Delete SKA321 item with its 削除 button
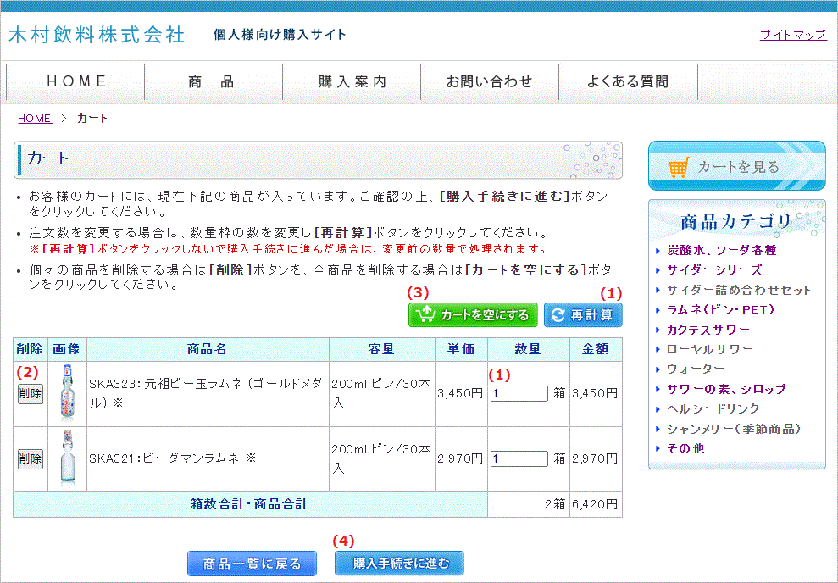Viewport: 838px width, 583px height. point(31,459)
